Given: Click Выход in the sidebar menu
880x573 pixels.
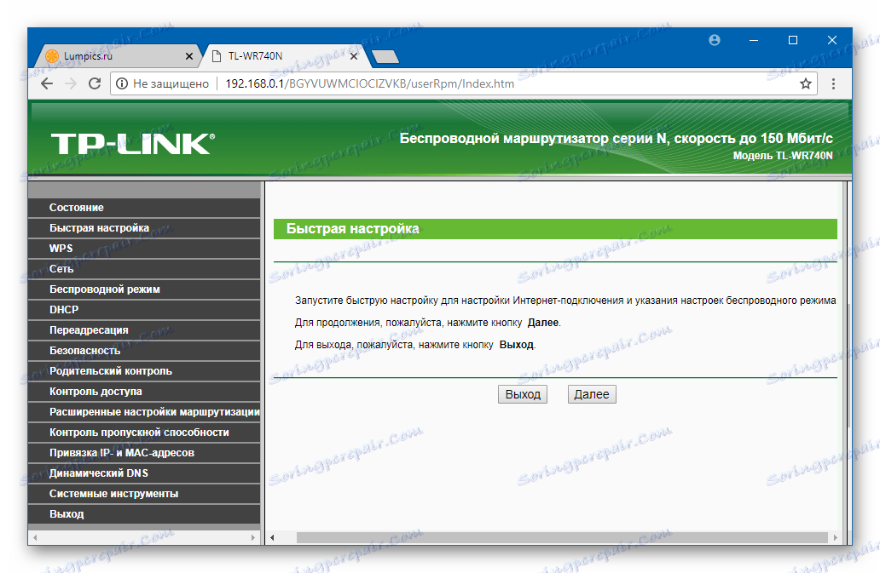Looking at the screenshot, I should click(x=144, y=514).
